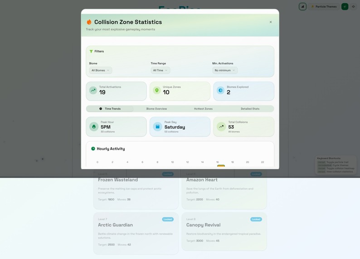Click the Unique Zones value 10
The image size is (360, 259).
pos(166,92)
